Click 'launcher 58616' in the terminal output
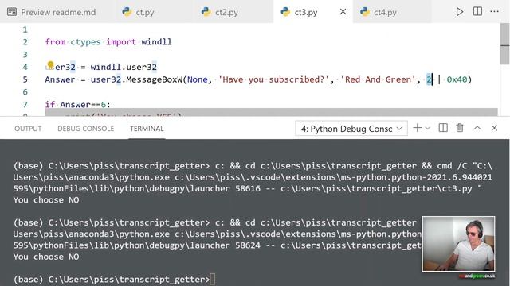Screen dimensions: 510x286 coord(225,189)
